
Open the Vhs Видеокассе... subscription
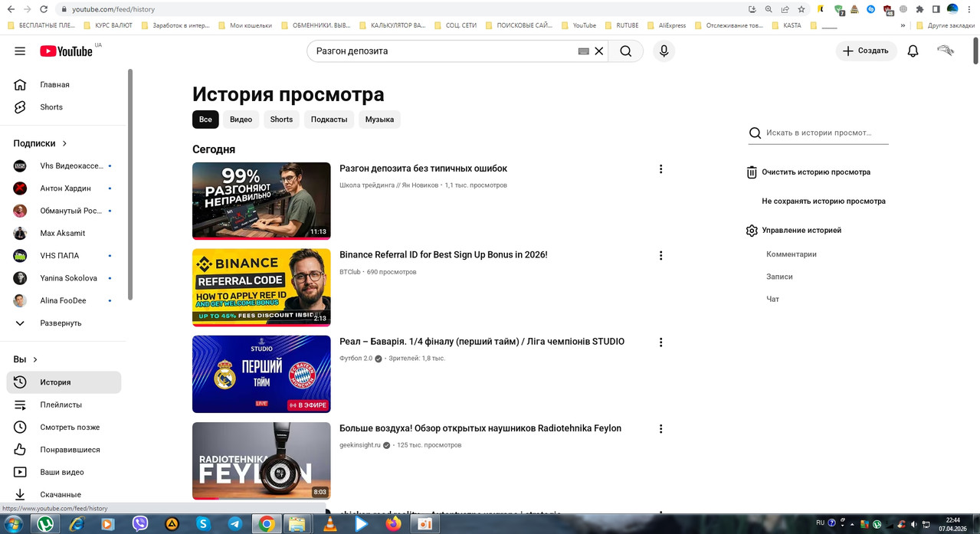tap(64, 165)
